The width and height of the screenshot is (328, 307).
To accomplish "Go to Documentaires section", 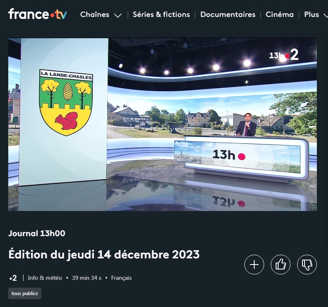I will click(x=228, y=15).
